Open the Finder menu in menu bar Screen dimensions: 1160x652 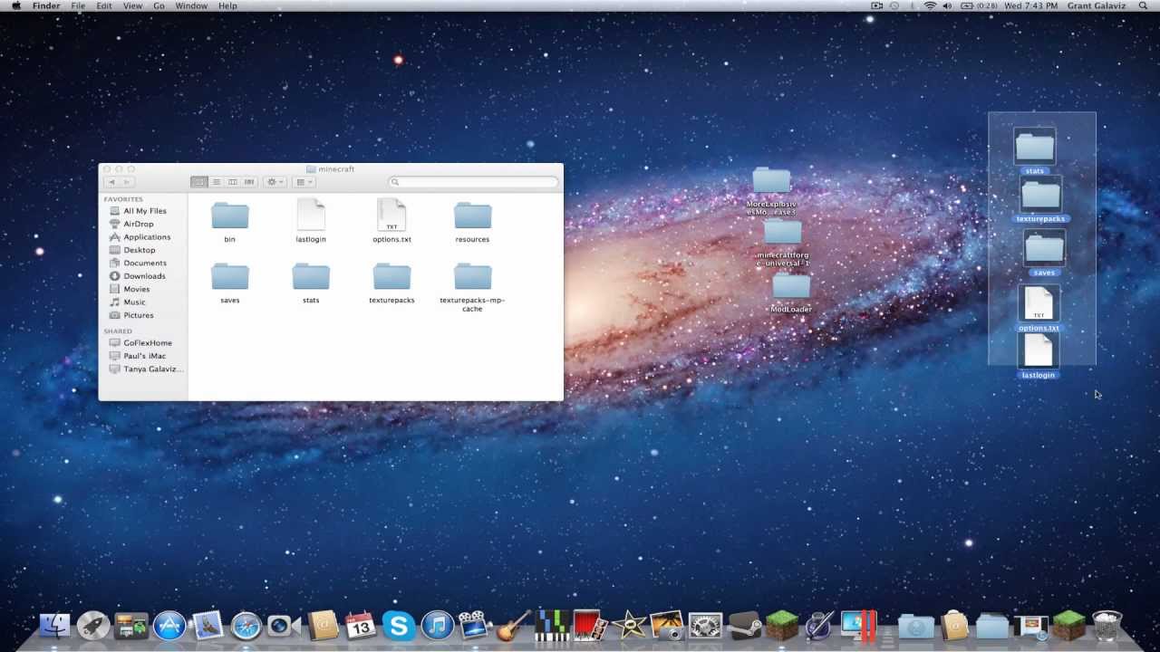pos(46,5)
